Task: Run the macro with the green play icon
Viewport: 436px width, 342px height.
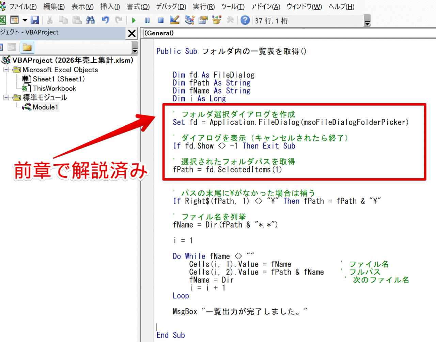Action: tap(134, 20)
